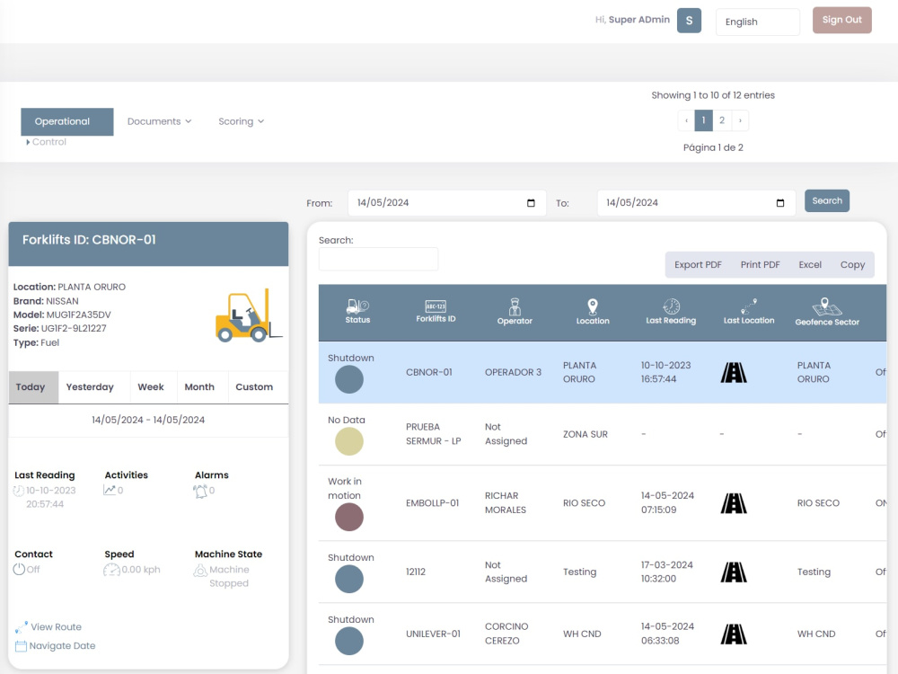Click the Copy button
The height and width of the screenshot is (674, 898).
pyautogui.click(x=852, y=265)
